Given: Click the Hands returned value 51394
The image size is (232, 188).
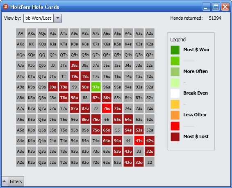Looking at the screenshot, I should coord(215,18).
